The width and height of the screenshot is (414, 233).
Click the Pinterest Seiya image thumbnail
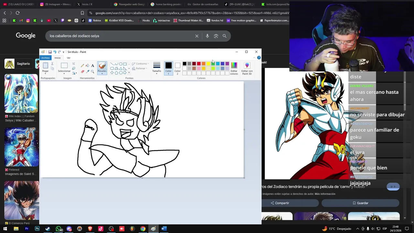22,147
